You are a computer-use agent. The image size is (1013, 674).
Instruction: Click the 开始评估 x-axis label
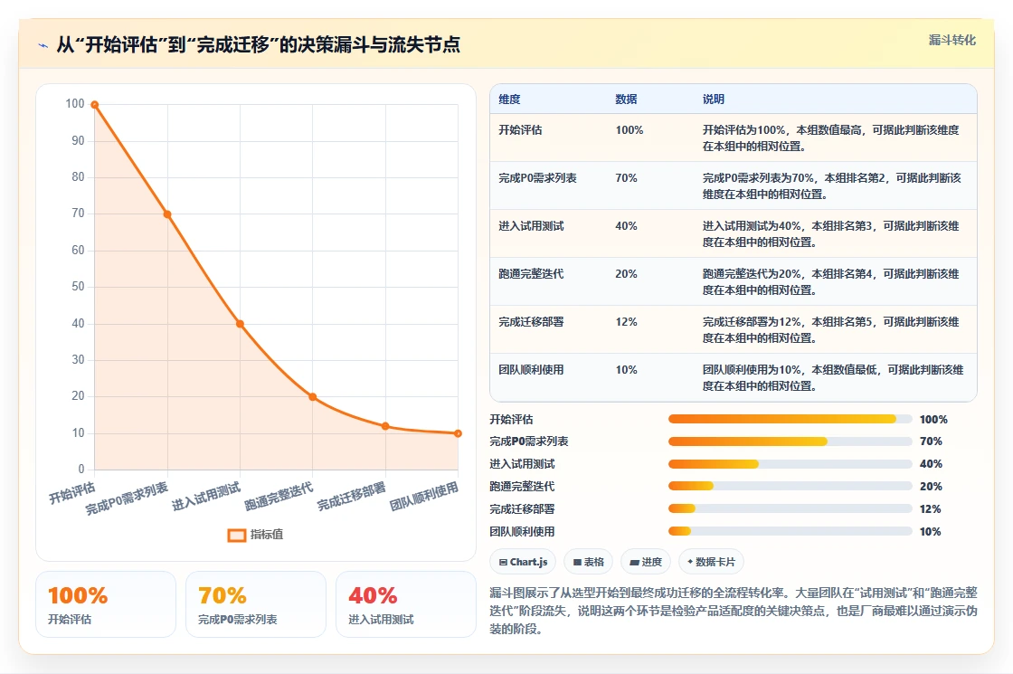pyautogui.click(x=71, y=492)
